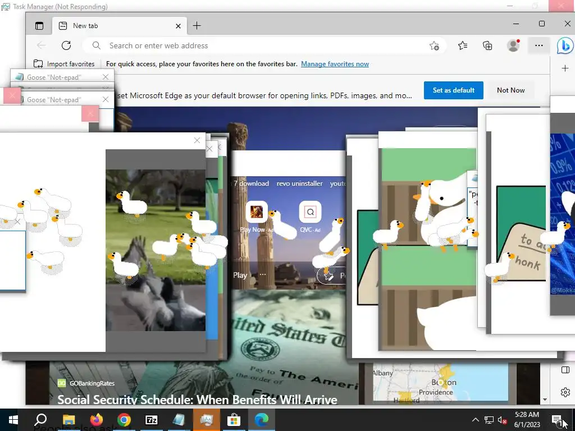Click the "Set as default" button
This screenshot has height=431, width=575.
pos(454,90)
